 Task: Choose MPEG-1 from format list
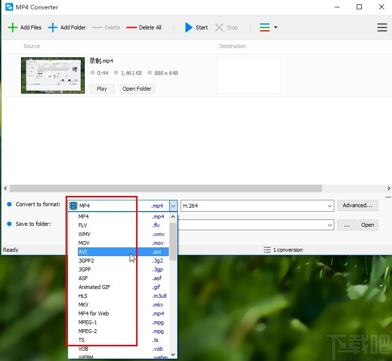click(x=123, y=322)
